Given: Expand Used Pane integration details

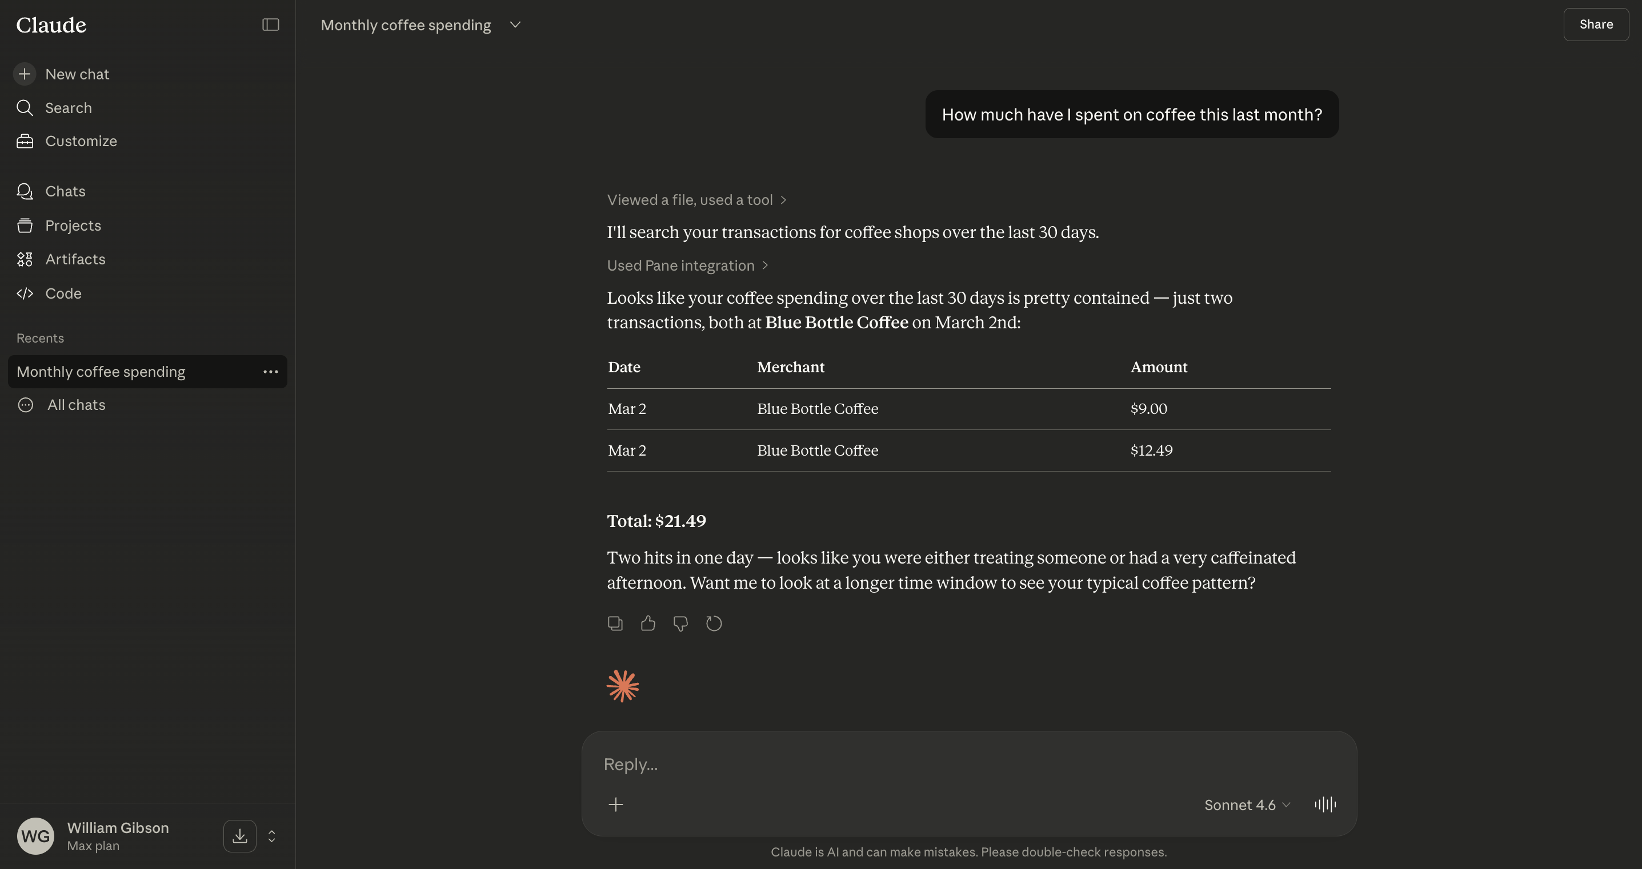Looking at the screenshot, I should click(x=687, y=265).
